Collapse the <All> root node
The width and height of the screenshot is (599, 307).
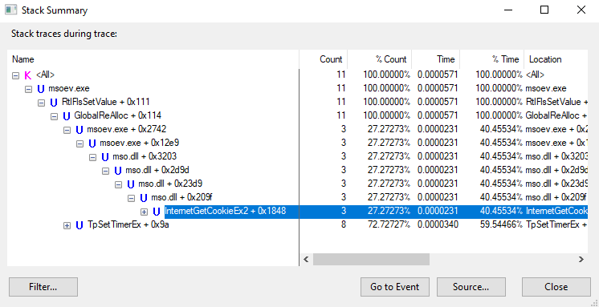(15, 75)
